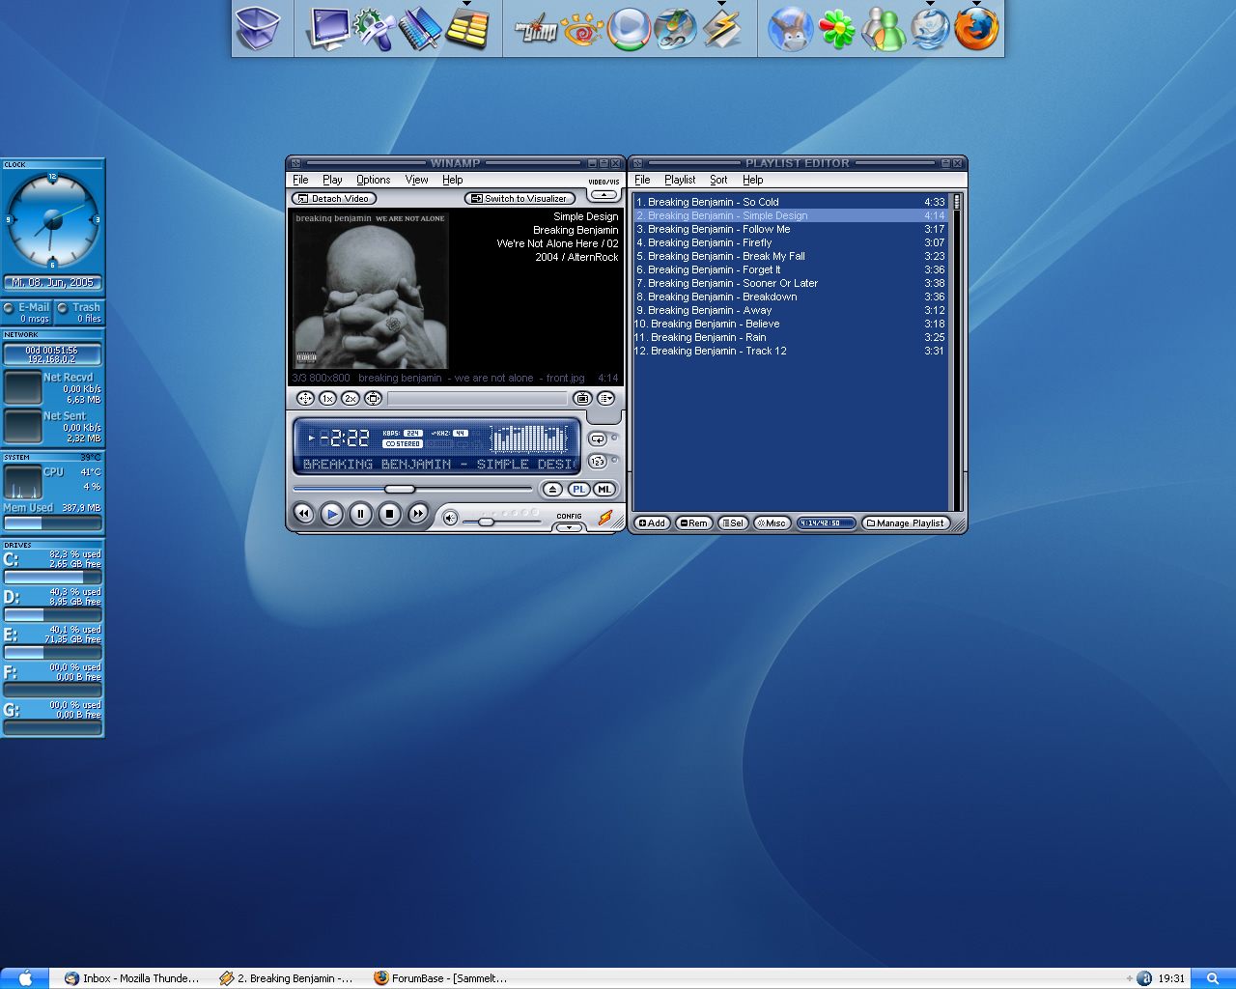Click the TV mode icon in video toolbar

(x=374, y=398)
